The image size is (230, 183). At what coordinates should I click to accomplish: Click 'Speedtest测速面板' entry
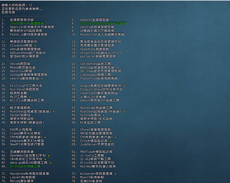pos(94,49)
